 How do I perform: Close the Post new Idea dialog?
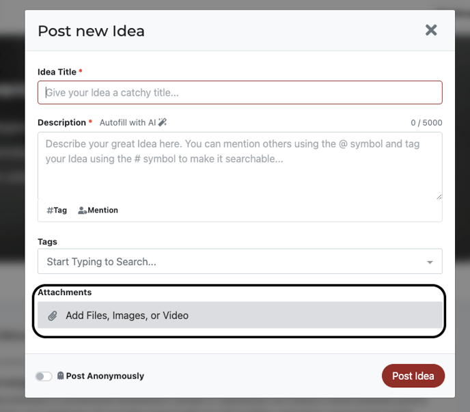click(431, 30)
